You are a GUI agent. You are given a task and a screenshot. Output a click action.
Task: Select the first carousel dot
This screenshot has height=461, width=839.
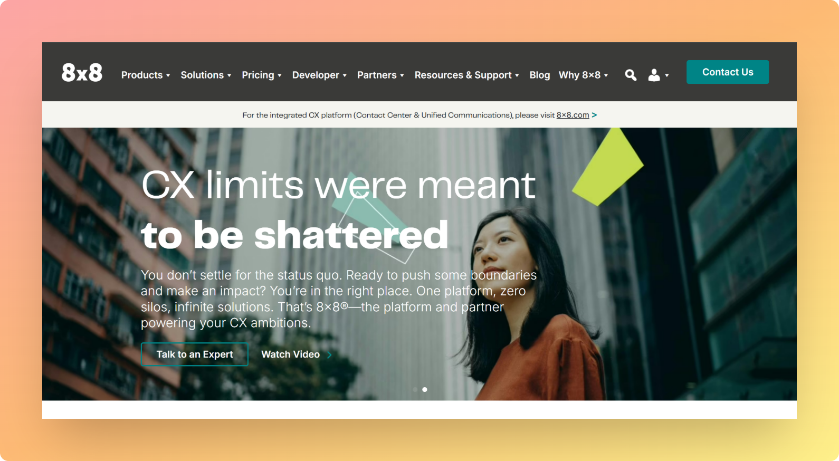tap(415, 390)
